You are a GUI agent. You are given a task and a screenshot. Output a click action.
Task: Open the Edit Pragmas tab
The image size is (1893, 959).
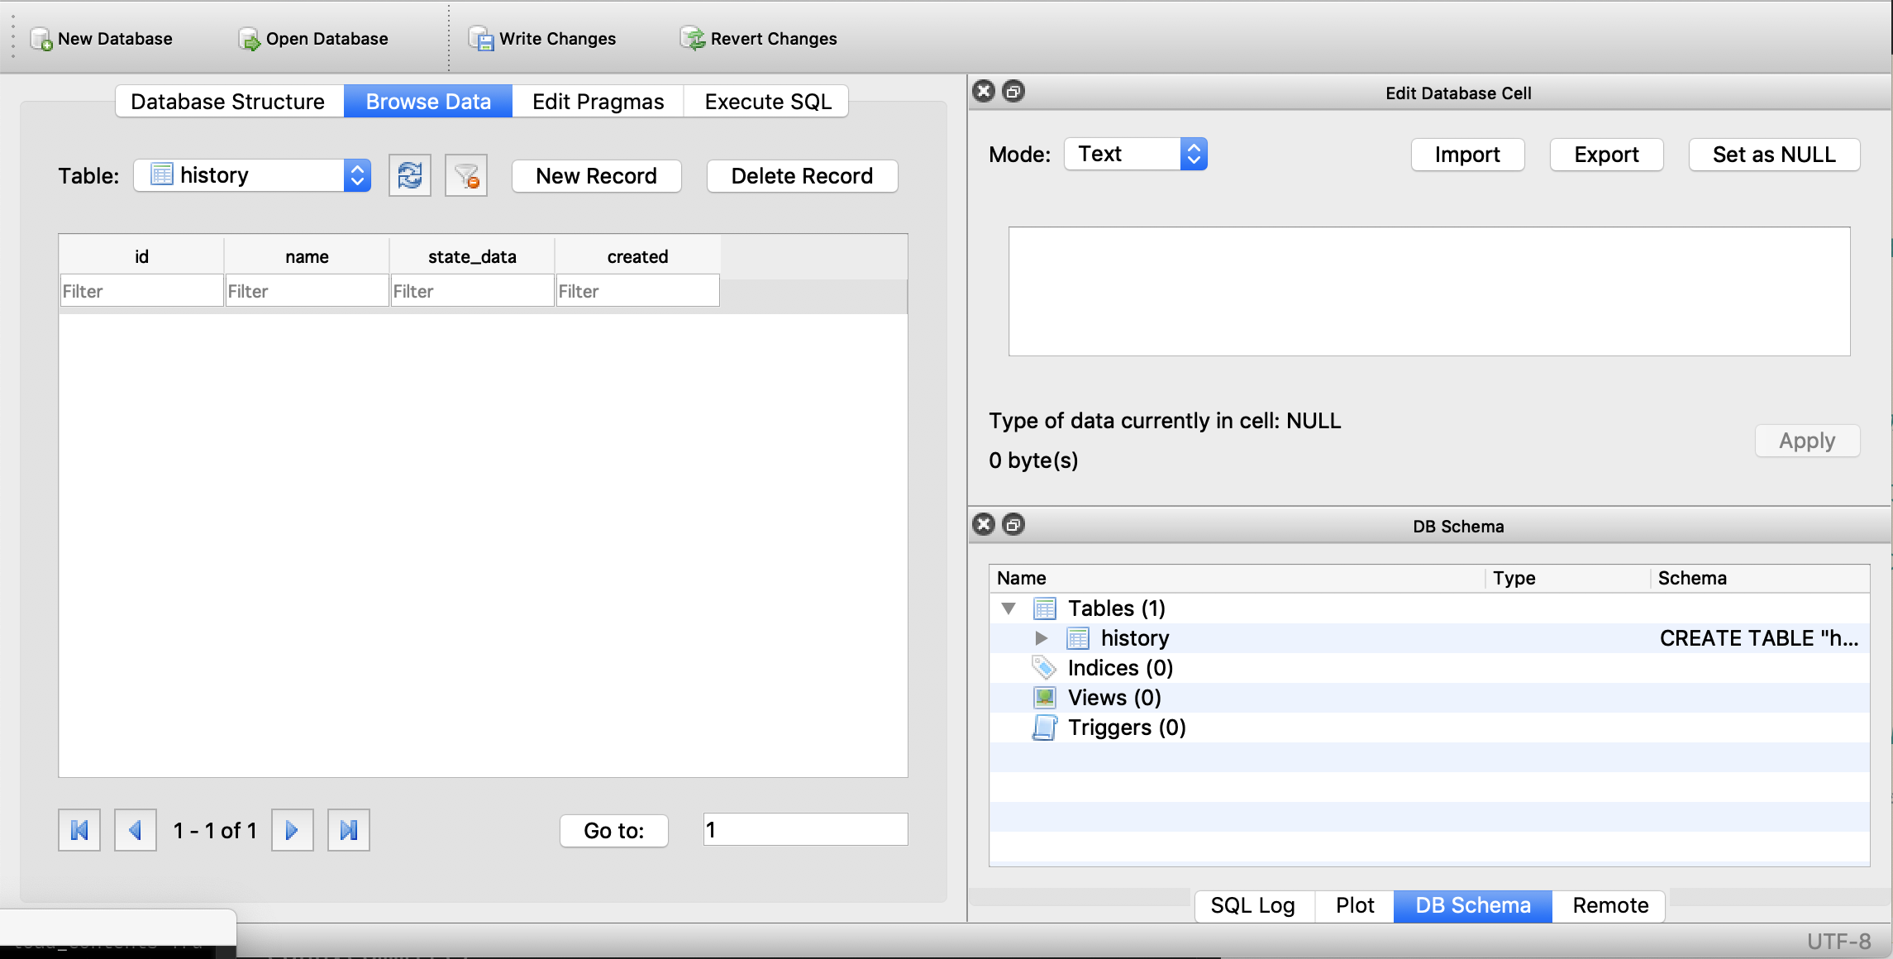[x=598, y=102]
